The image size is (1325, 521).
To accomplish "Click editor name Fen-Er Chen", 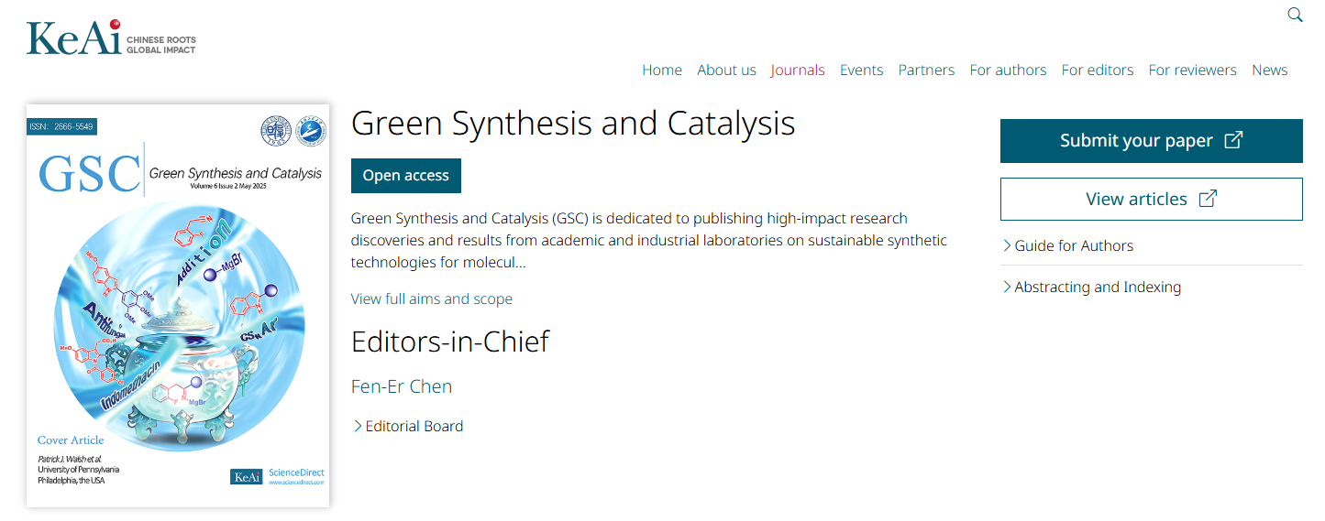I will [x=402, y=386].
